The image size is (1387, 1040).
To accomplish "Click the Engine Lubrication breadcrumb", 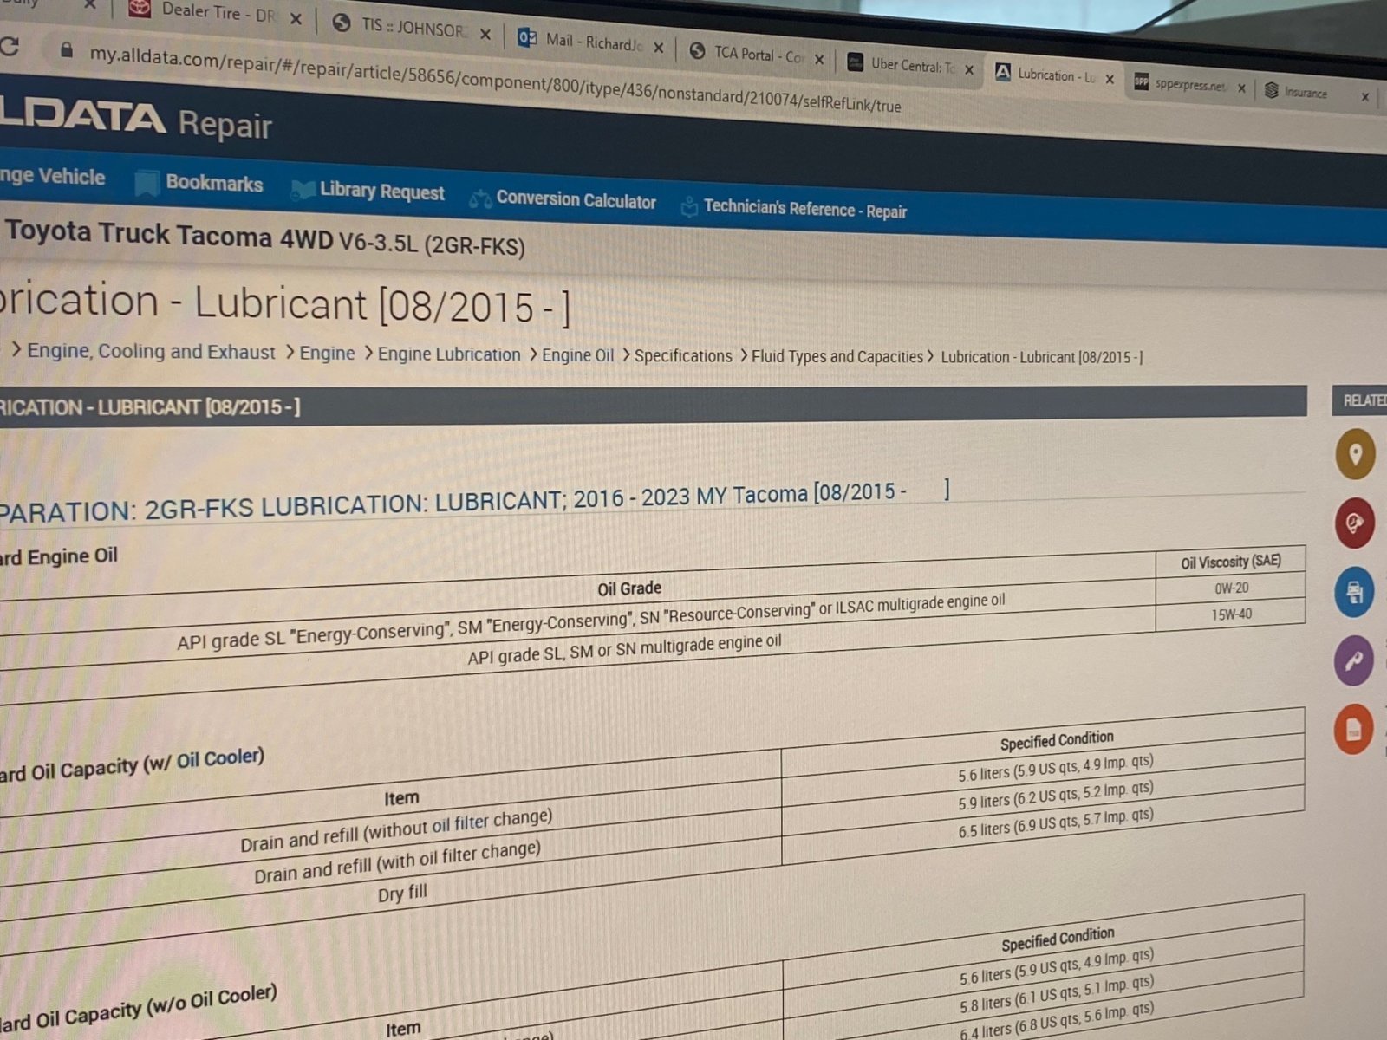I will pyautogui.click(x=449, y=354).
